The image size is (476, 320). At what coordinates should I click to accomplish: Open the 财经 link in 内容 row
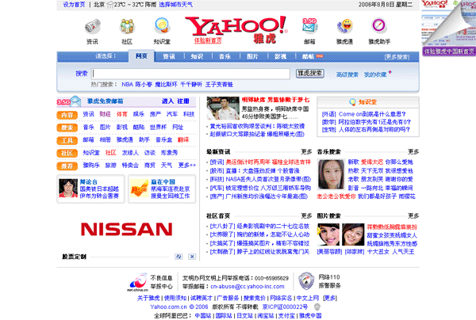click(105, 114)
